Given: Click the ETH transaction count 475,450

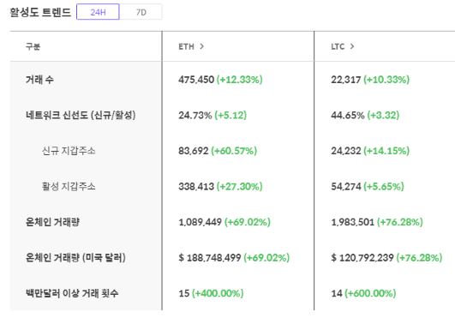Looking at the screenshot, I should 196,79.
